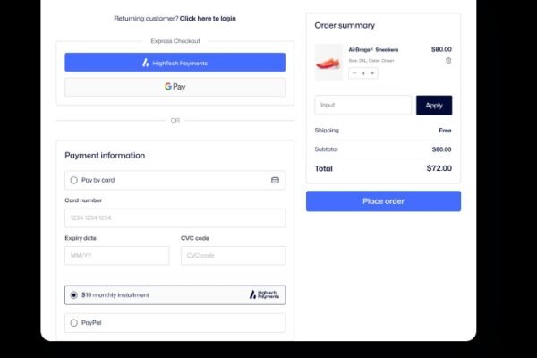537x358 pixels.
Task: Click the coupon code Input field
Action: (363, 105)
